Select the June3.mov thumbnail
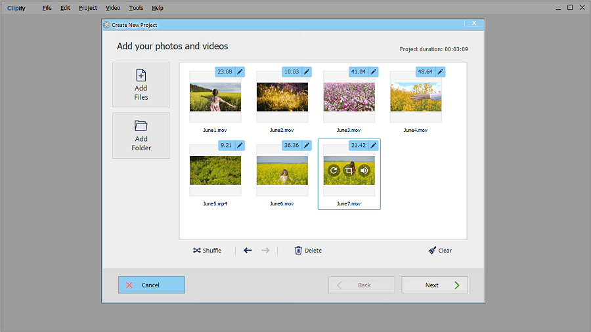The height and width of the screenshot is (332, 591). tap(349, 97)
